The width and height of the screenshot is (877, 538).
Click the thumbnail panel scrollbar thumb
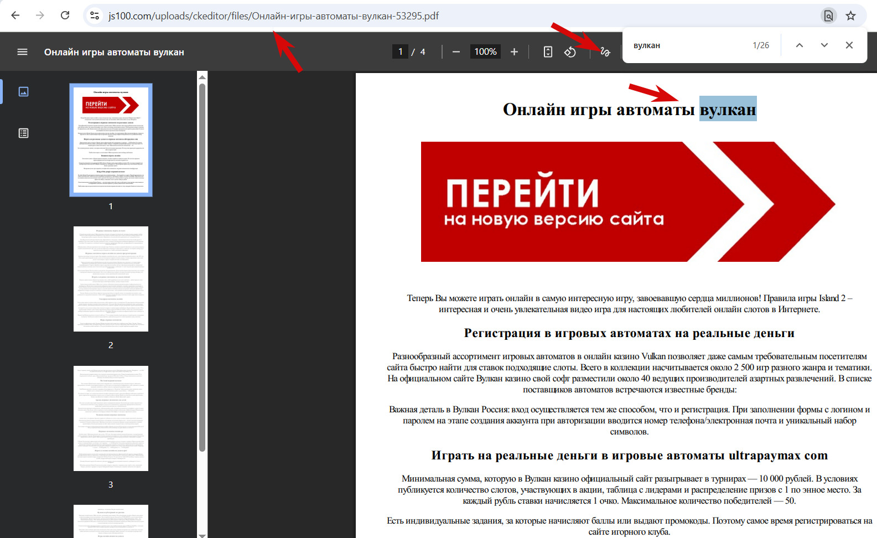[202, 267]
